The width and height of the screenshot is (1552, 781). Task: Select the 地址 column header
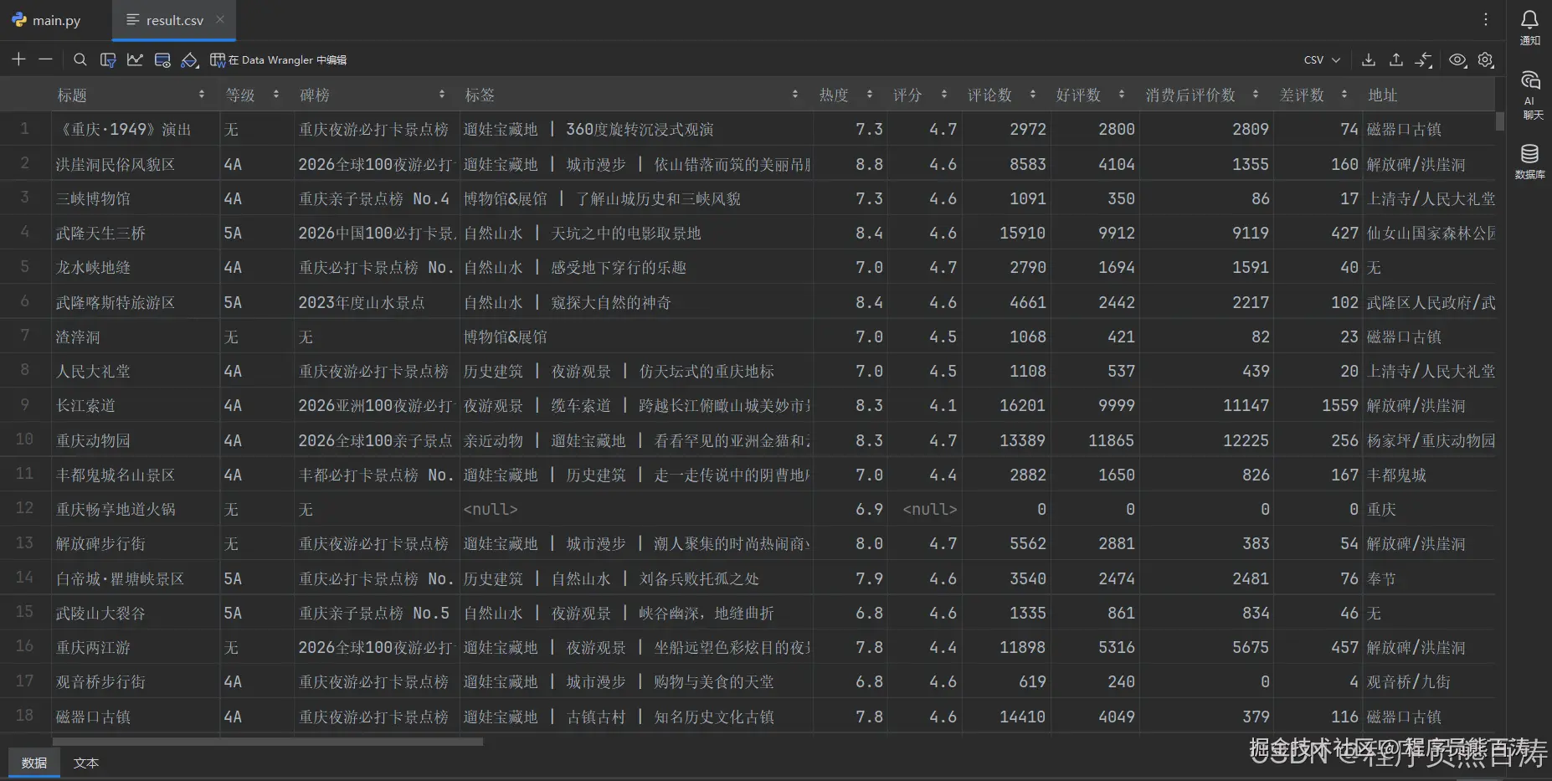(1428, 95)
